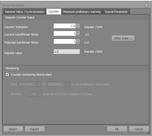The width and height of the screenshot is (152, 136).
Task: Click the Impulse value text field
Action: pyautogui.click(x=67, y=52)
